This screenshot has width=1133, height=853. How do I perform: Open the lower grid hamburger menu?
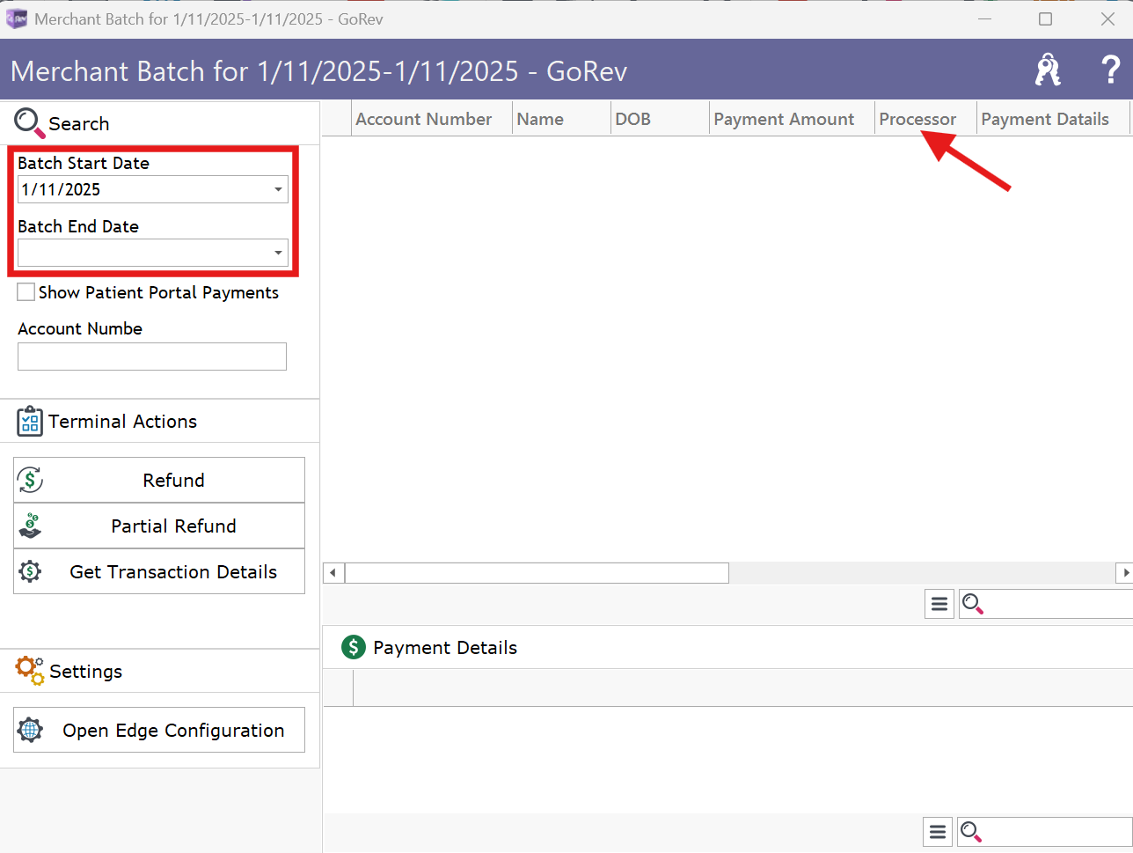938,831
